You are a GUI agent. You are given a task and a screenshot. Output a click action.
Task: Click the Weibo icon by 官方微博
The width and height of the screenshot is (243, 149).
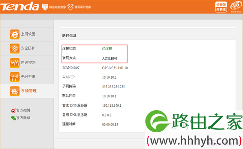click(x=13, y=110)
